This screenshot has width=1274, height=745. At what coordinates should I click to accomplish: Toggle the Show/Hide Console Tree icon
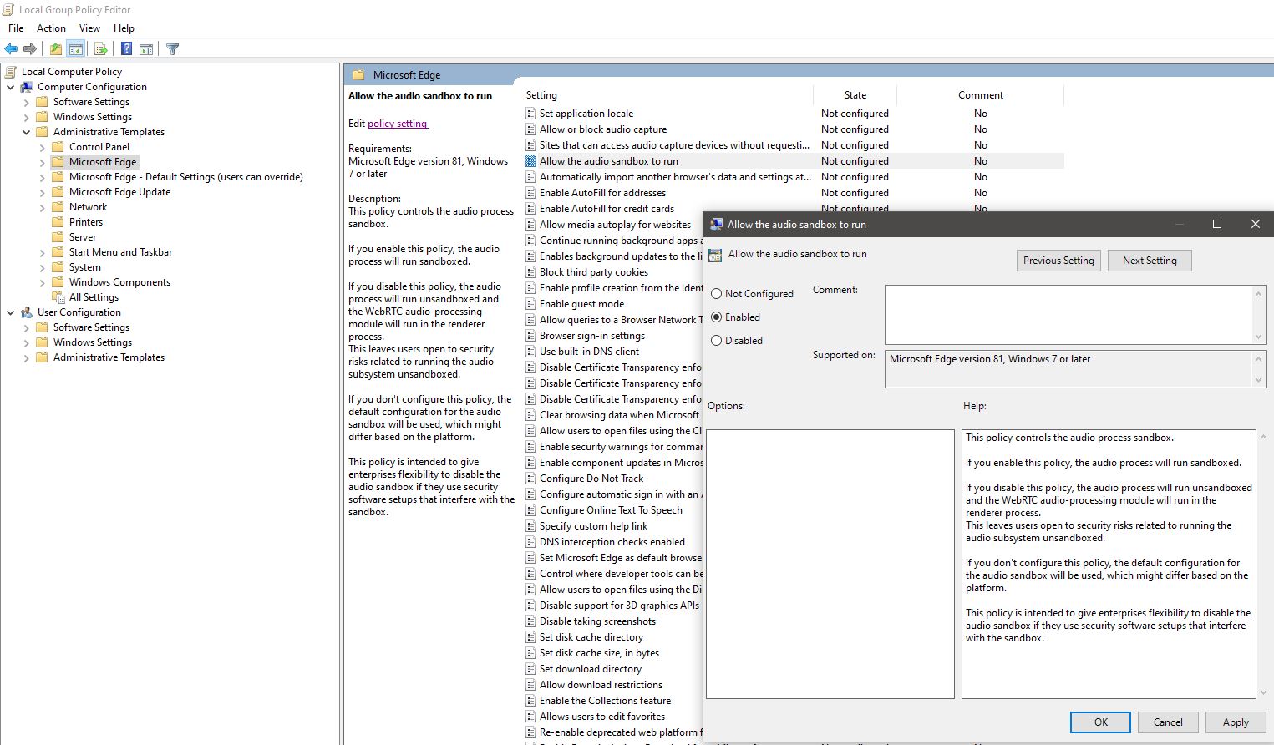pos(76,48)
